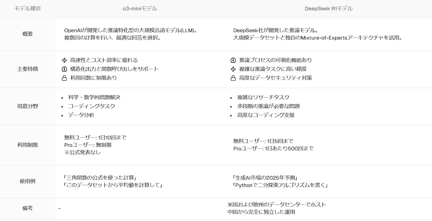Viewport: 432px width, 221px height.
Task: Click the brain icon beside 推論プロセスの可視化機能あり
Action: pyautogui.click(x=233, y=60)
